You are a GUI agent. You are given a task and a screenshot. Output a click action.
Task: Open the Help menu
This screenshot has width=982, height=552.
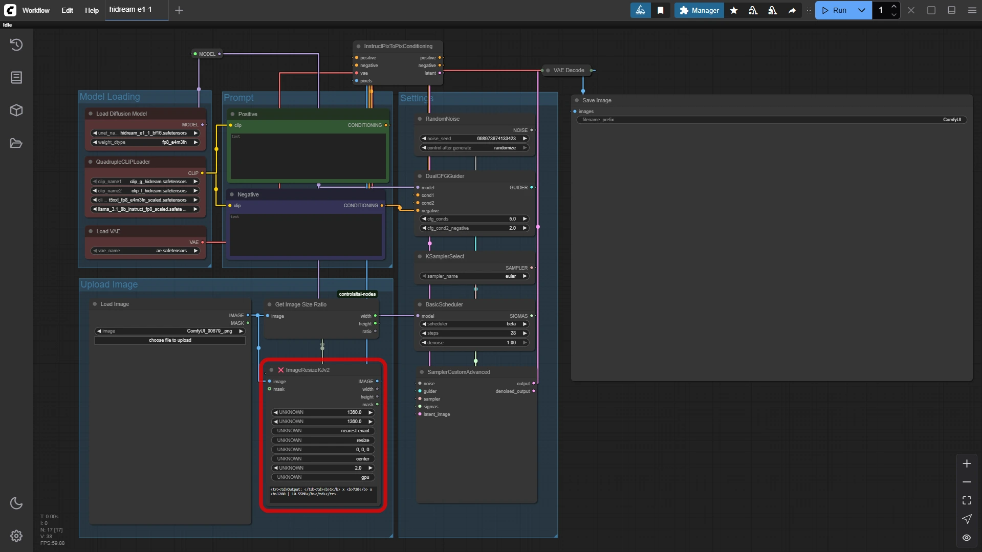[x=92, y=10]
